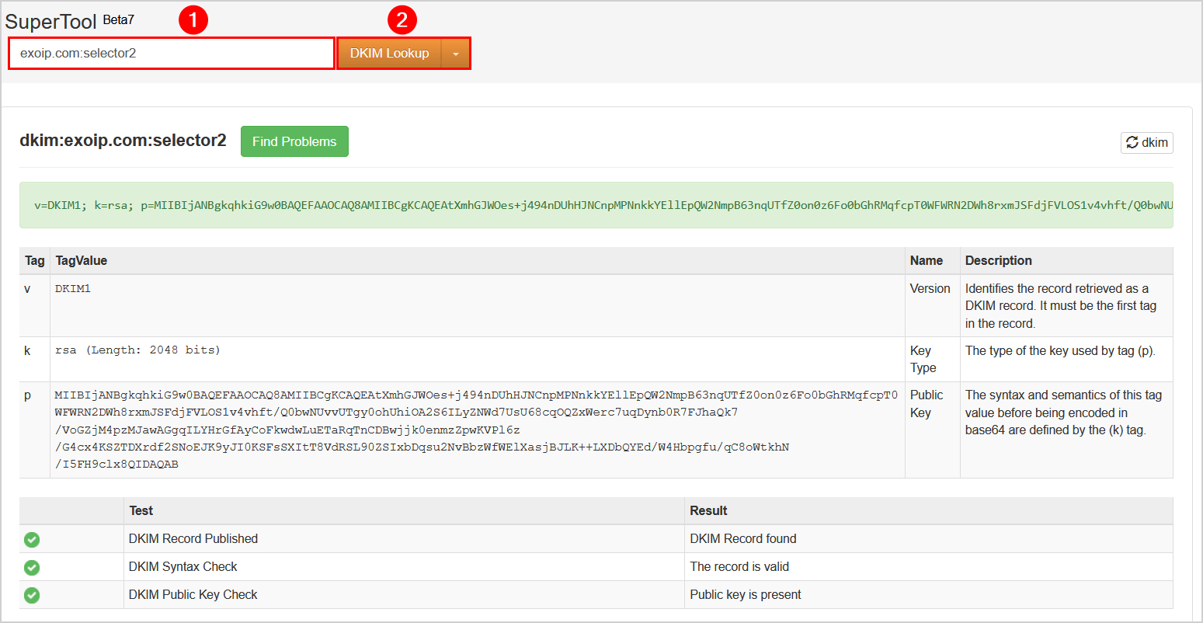Click the red numbered badge 1

(192, 19)
